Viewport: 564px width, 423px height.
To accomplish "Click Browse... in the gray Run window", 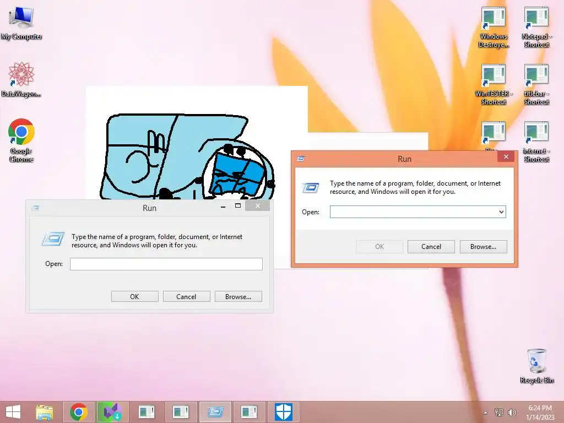I will point(238,297).
